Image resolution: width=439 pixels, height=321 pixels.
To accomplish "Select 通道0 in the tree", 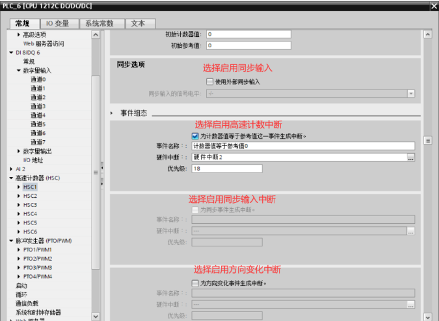I will (38, 79).
